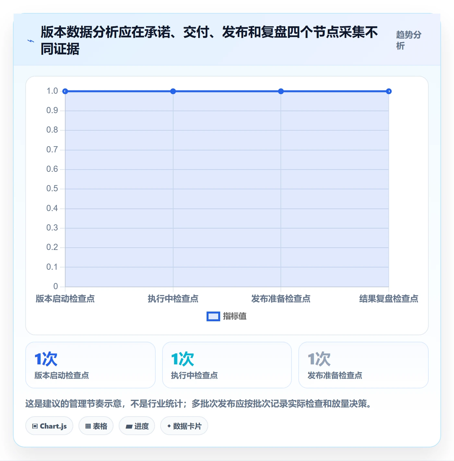Click the 发布准备检查点 x-axis label

[281, 299]
